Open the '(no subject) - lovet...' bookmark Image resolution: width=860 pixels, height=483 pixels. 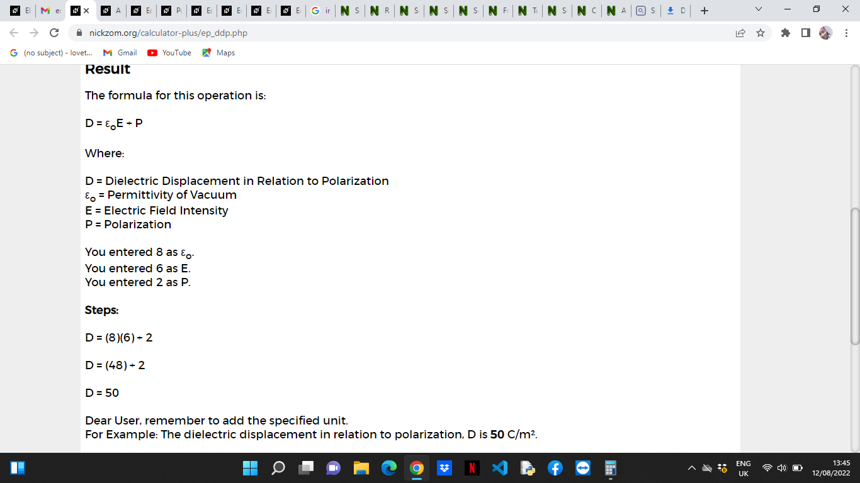pos(51,53)
